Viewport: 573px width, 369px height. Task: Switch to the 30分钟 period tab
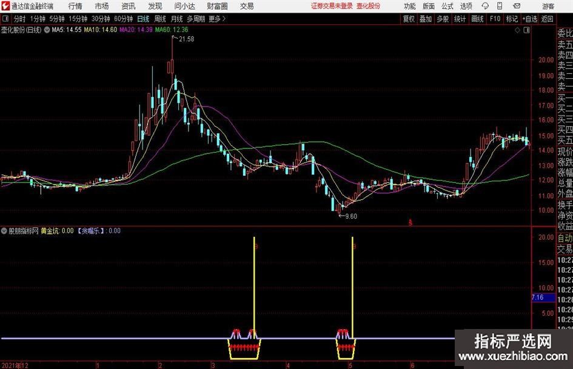pyautogui.click(x=101, y=19)
